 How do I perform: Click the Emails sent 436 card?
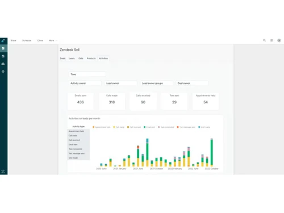(81, 101)
